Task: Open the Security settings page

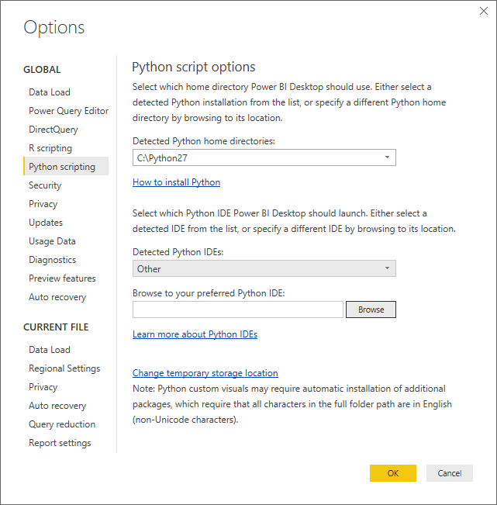Action: (45, 185)
